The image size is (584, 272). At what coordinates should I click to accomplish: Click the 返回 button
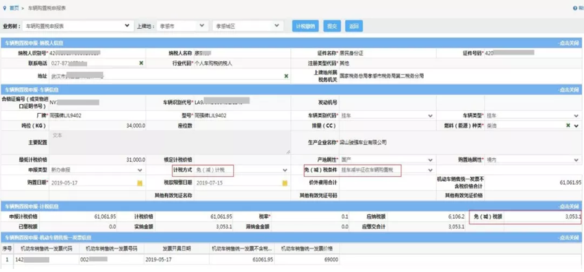(x=353, y=26)
